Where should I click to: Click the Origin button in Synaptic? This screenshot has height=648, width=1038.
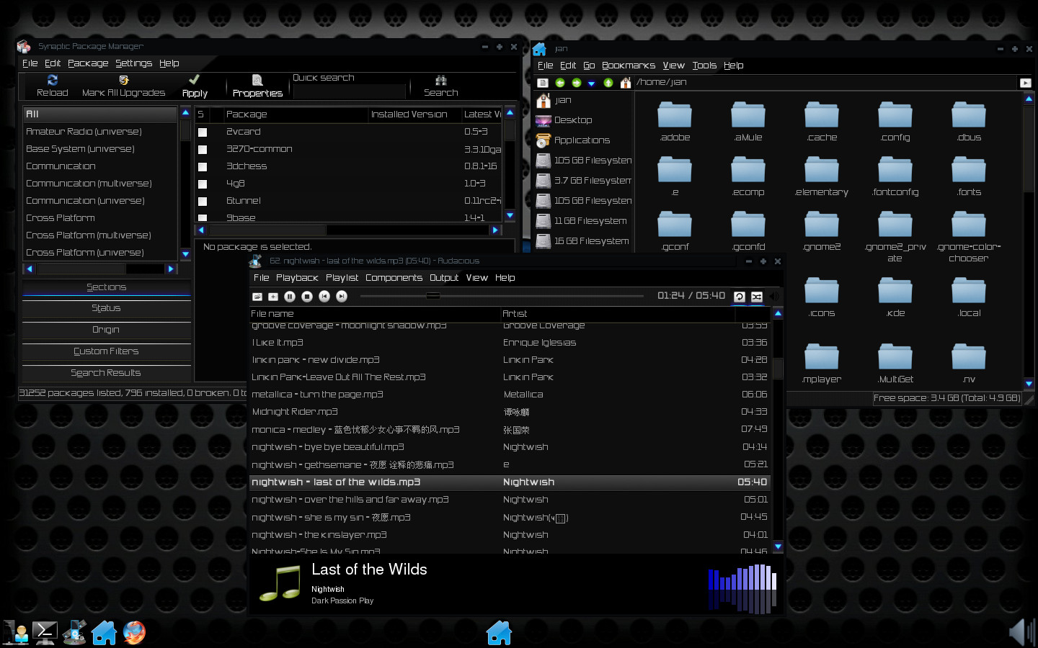pos(107,330)
